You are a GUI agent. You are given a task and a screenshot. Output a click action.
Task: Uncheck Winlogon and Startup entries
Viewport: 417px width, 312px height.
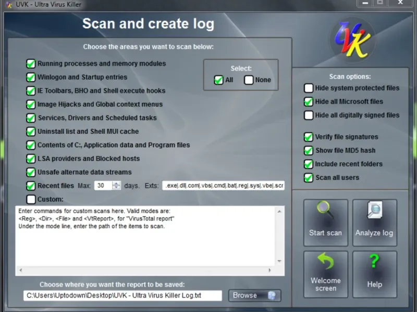point(31,77)
